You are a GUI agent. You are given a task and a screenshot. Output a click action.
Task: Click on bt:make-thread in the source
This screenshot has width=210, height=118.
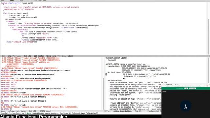tap(13, 19)
